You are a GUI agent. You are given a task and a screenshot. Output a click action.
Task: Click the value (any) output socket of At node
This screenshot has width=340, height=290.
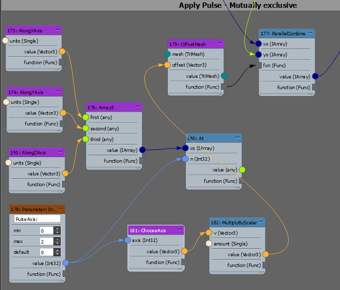[242, 170]
